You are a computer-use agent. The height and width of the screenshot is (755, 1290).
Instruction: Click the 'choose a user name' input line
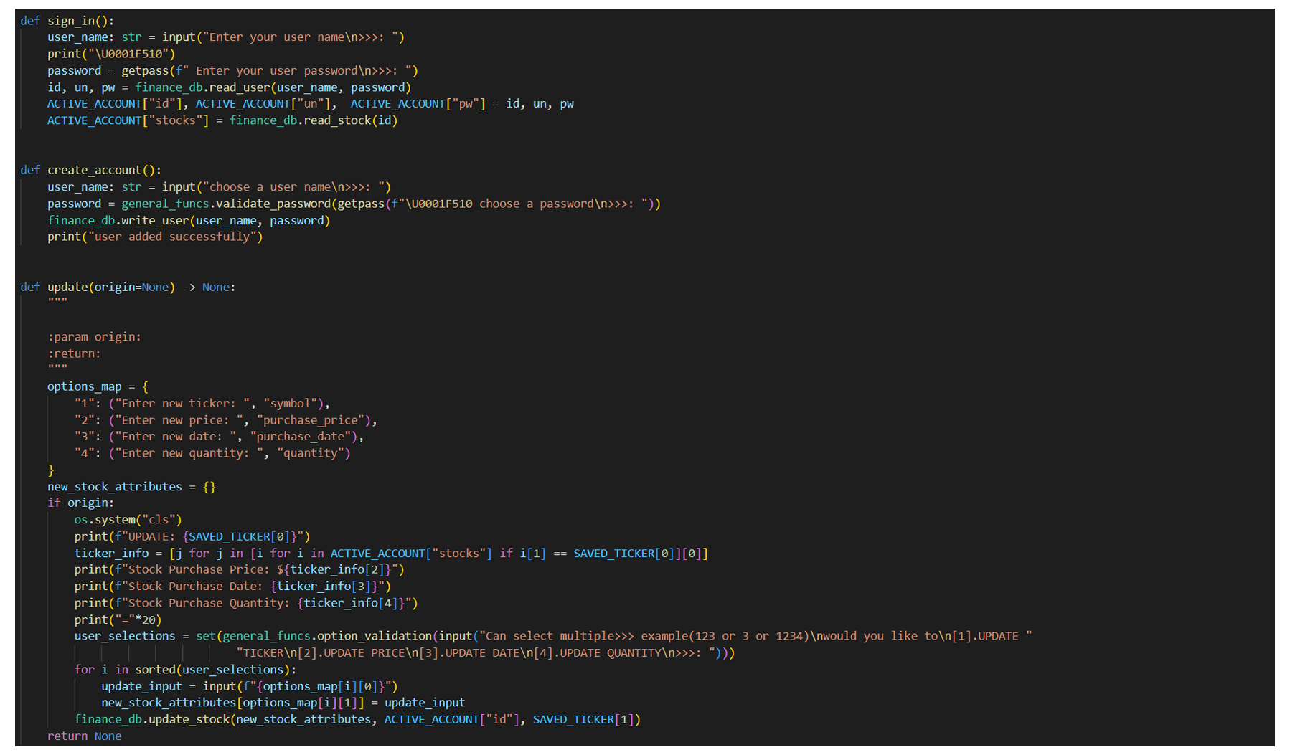tap(219, 187)
